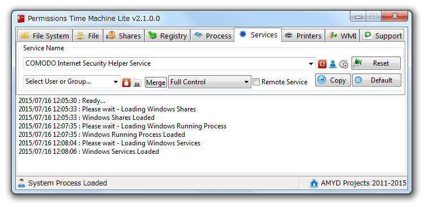Open the Select User or Group dropdown
Screen dimensions: 424x207
pyautogui.click(x=72, y=81)
